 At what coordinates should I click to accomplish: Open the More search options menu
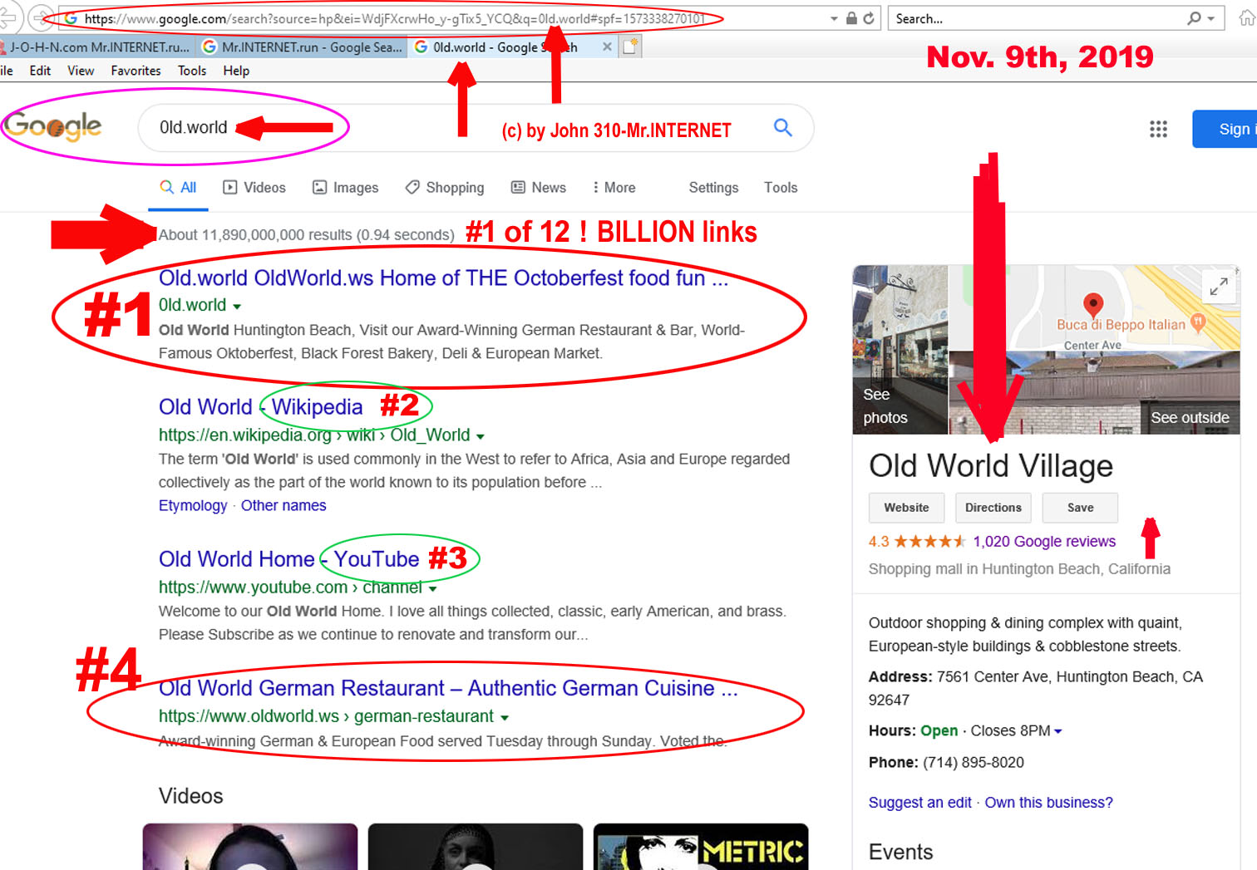tap(614, 188)
